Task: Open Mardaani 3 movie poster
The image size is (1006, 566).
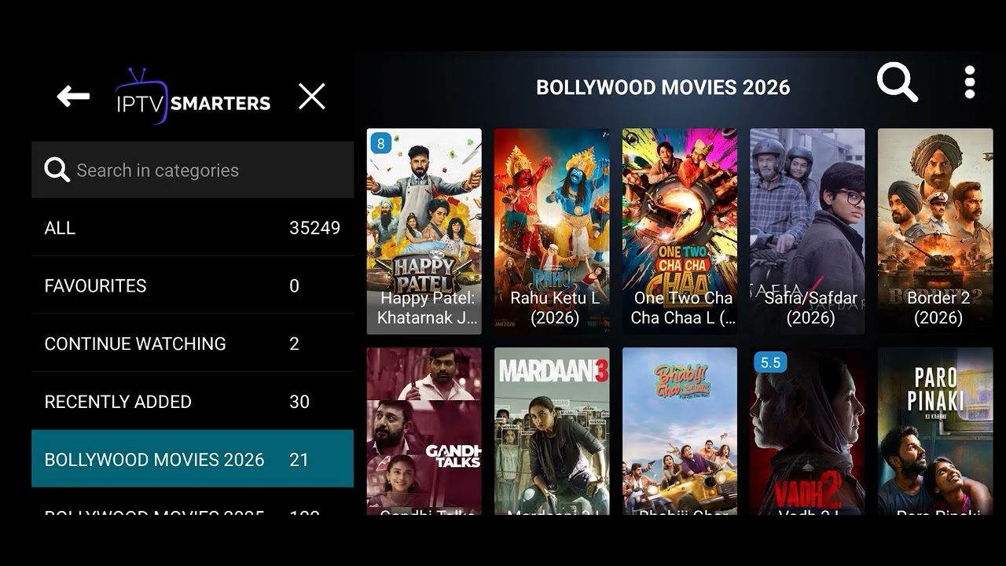Action: 552,432
